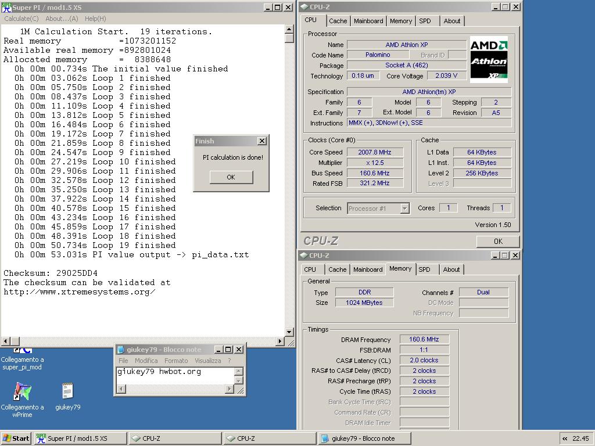Screen dimensions: 595x446
Task: Click the Core Speed value 2007.8 MHz
Action: [375, 152]
